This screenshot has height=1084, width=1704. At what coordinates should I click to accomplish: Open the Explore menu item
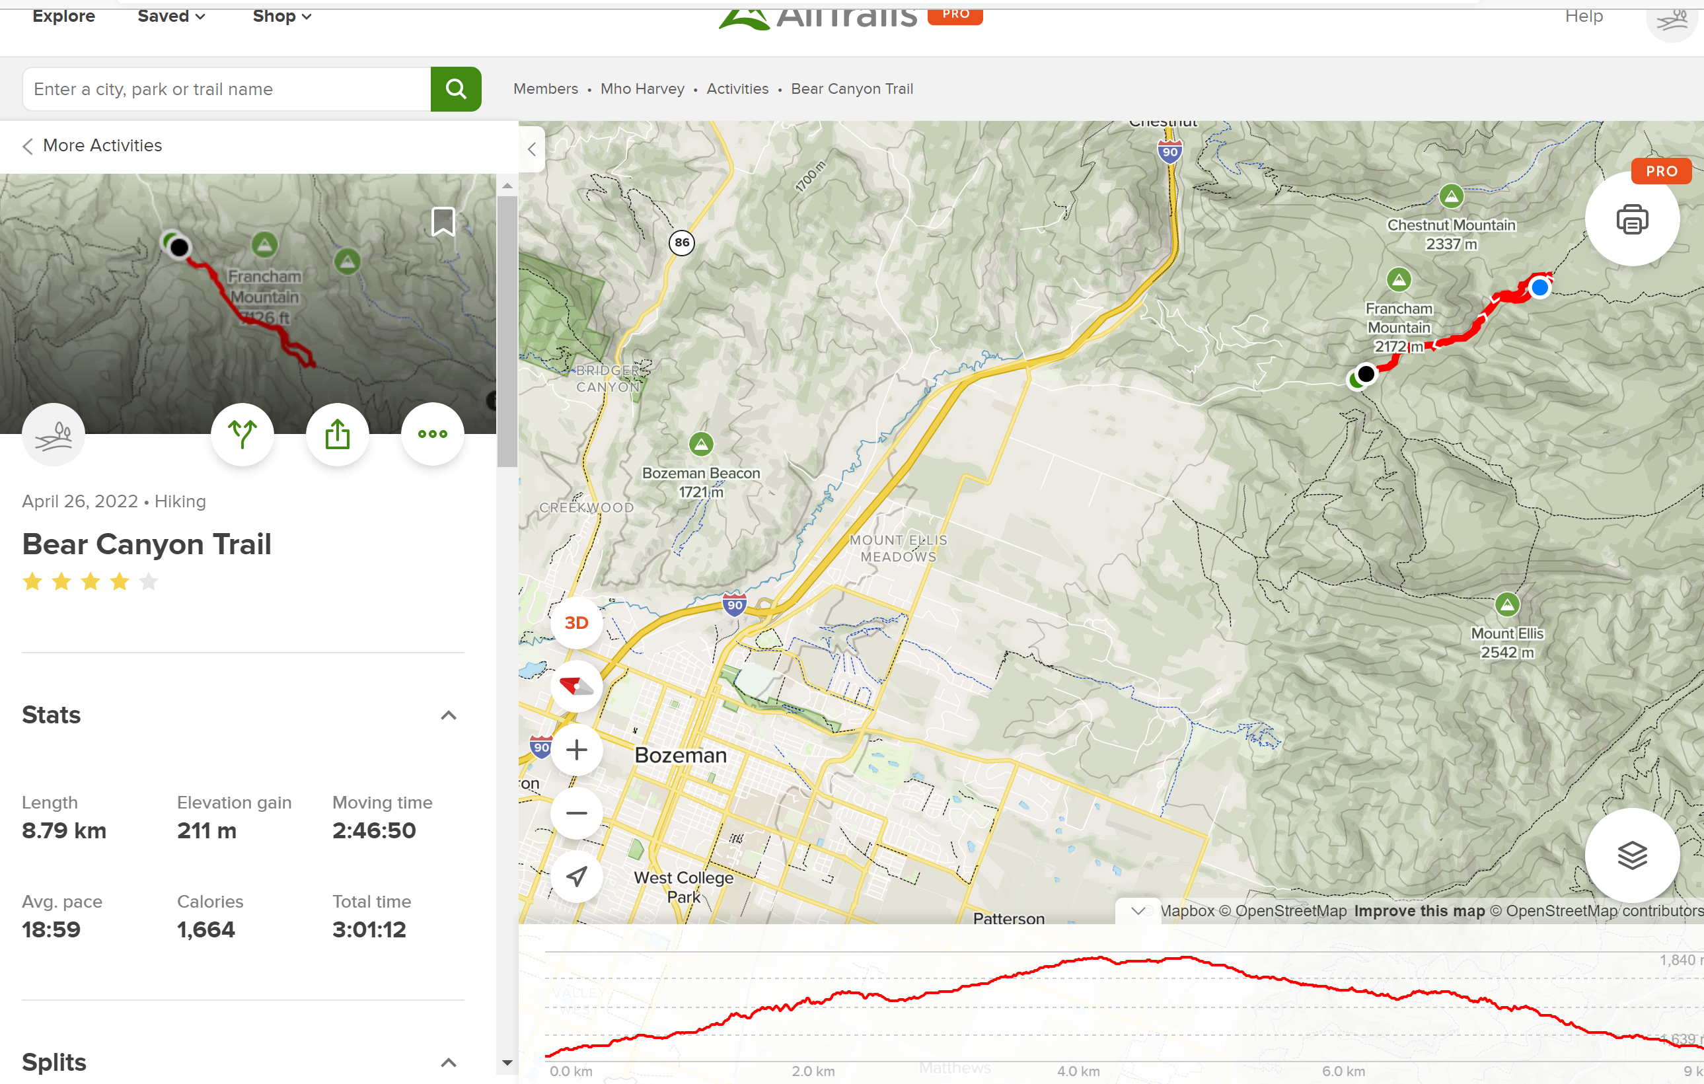[63, 16]
